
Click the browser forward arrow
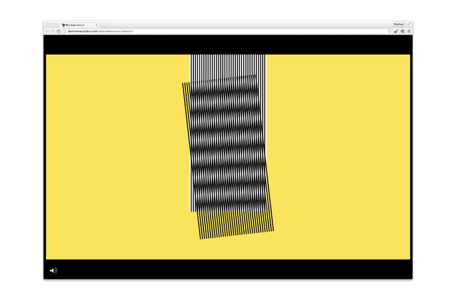click(x=53, y=31)
